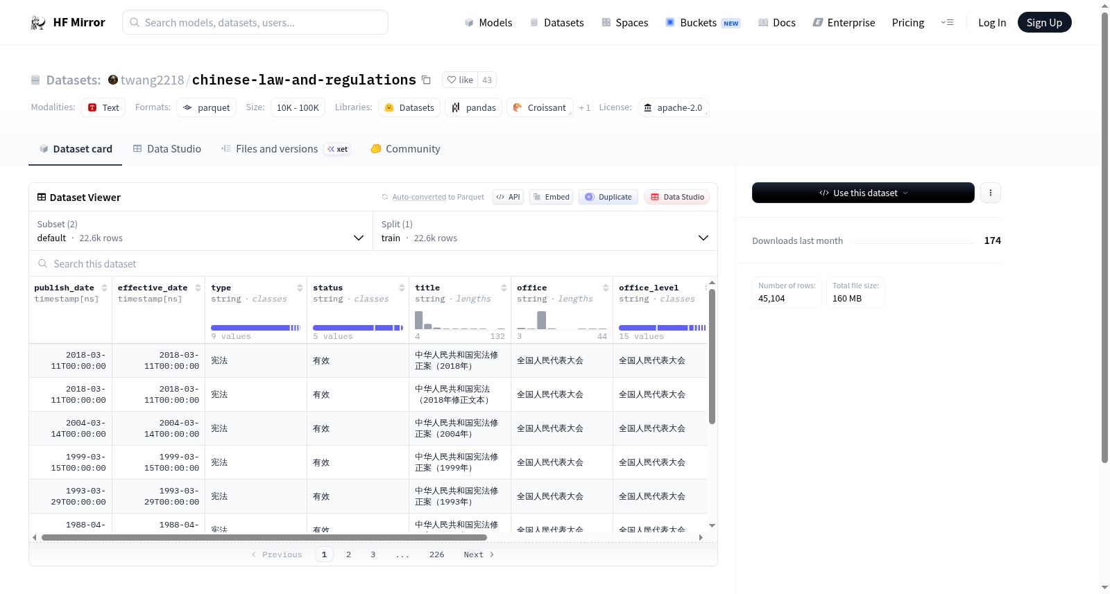Click the parquet format tag
Viewport: 1110px width, 594px height.
tap(207, 107)
